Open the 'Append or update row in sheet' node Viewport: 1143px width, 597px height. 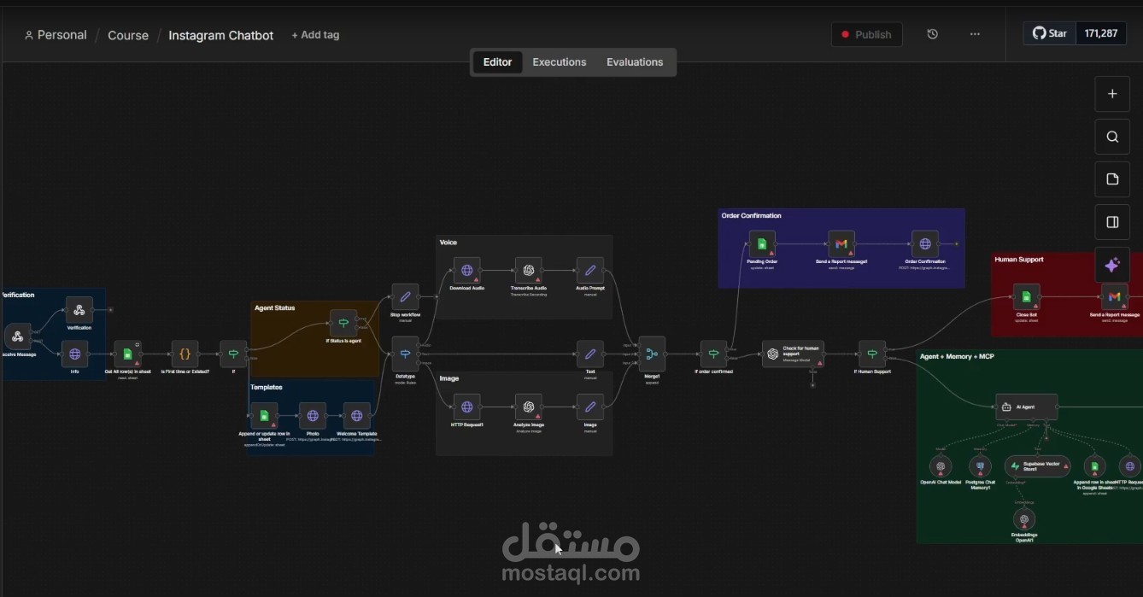click(264, 416)
